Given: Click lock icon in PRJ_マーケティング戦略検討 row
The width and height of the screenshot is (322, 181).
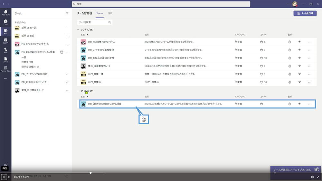Looking at the screenshot, I should tap(289, 50).
